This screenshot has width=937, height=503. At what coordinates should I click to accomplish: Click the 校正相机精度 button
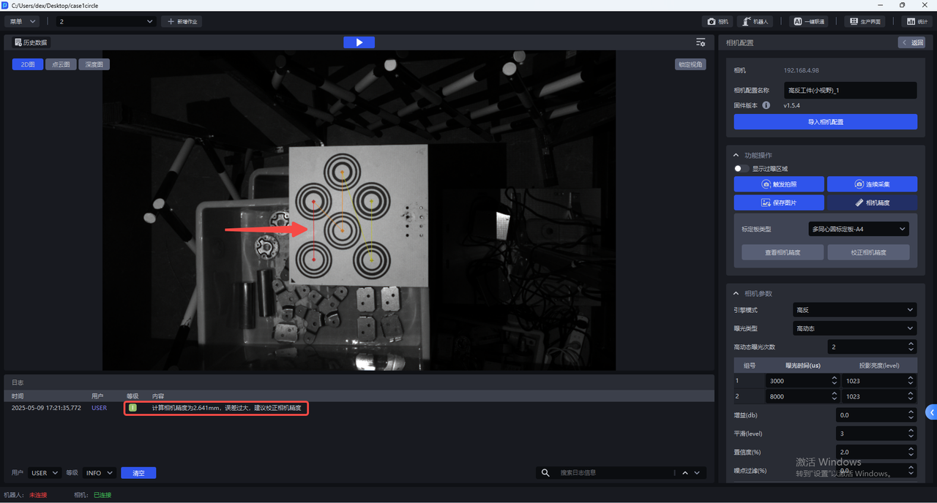pos(868,252)
